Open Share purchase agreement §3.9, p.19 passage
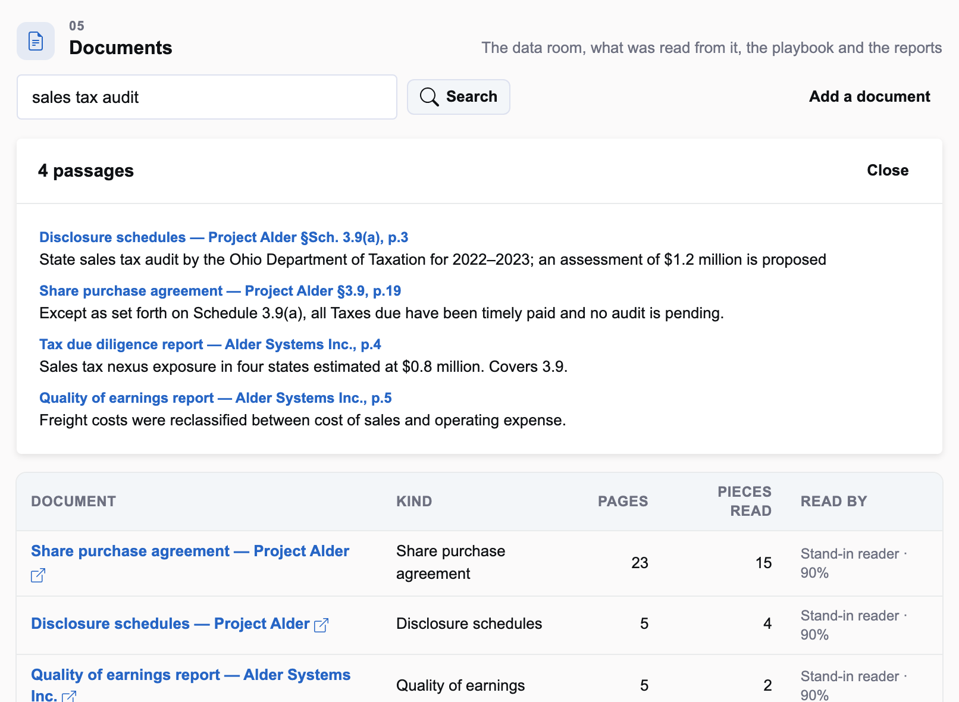Screen dimensions: 959x702 (220, 291)
